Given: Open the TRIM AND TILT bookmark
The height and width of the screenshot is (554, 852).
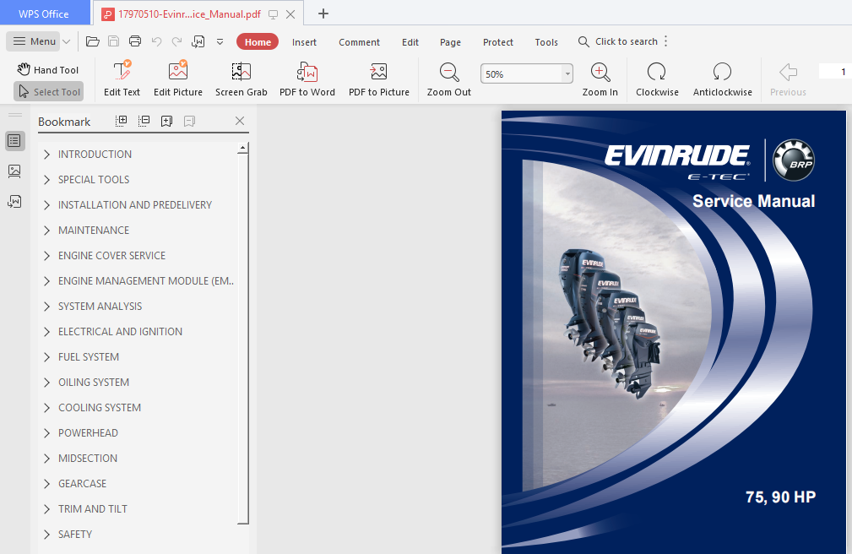Looking at the screenshot, I should pos(92,509).
